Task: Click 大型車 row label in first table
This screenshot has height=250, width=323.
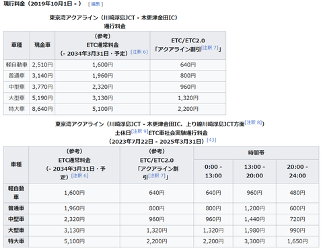Action: [x=17, y=98]
